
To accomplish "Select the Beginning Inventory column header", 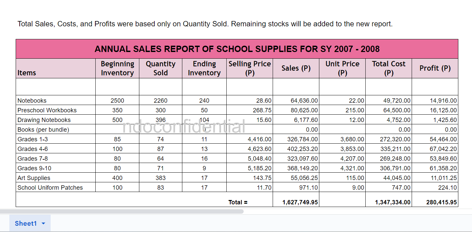I will coord(117,68).
